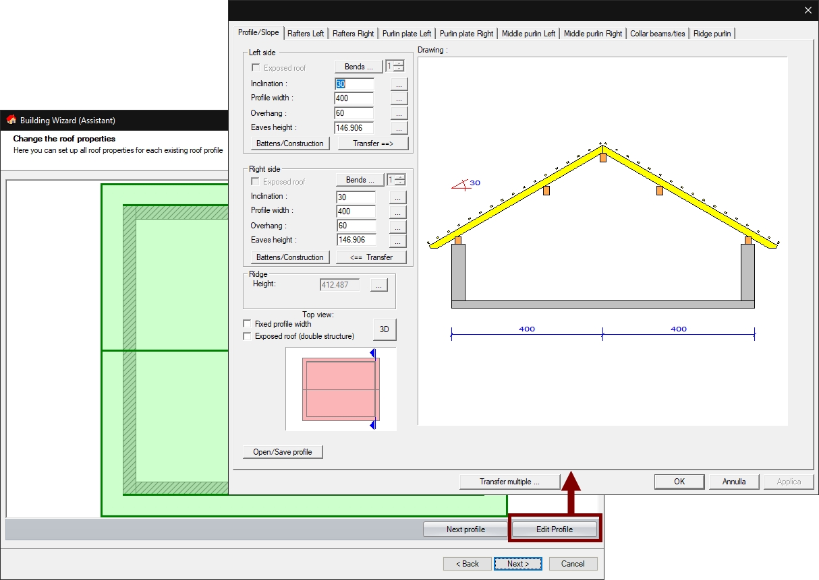Open Transfer multiple dialog
Viewport: 819px width, 580px height.
[509, 482]
